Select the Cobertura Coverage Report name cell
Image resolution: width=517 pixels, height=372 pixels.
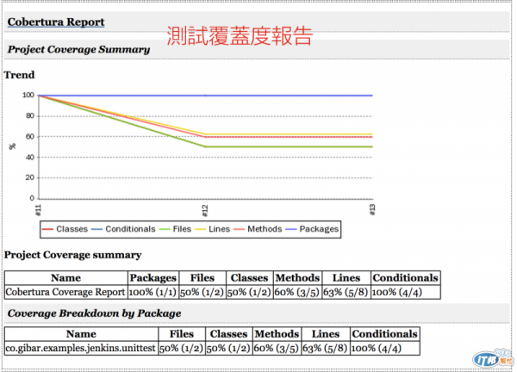click(65, 292)
